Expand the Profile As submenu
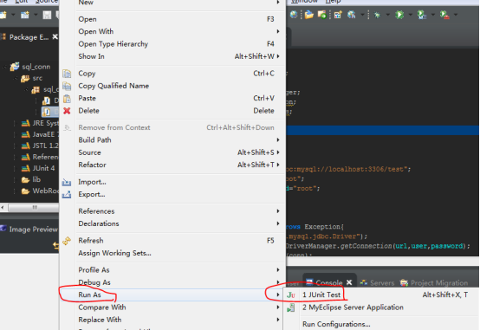Viewport: 480px width, 330px height. 278,270
